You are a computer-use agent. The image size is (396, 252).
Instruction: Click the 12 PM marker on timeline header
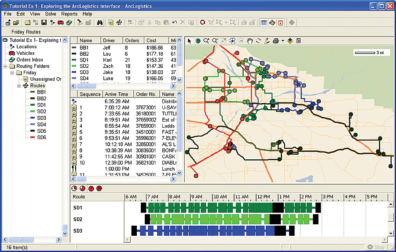click(264, 197)
